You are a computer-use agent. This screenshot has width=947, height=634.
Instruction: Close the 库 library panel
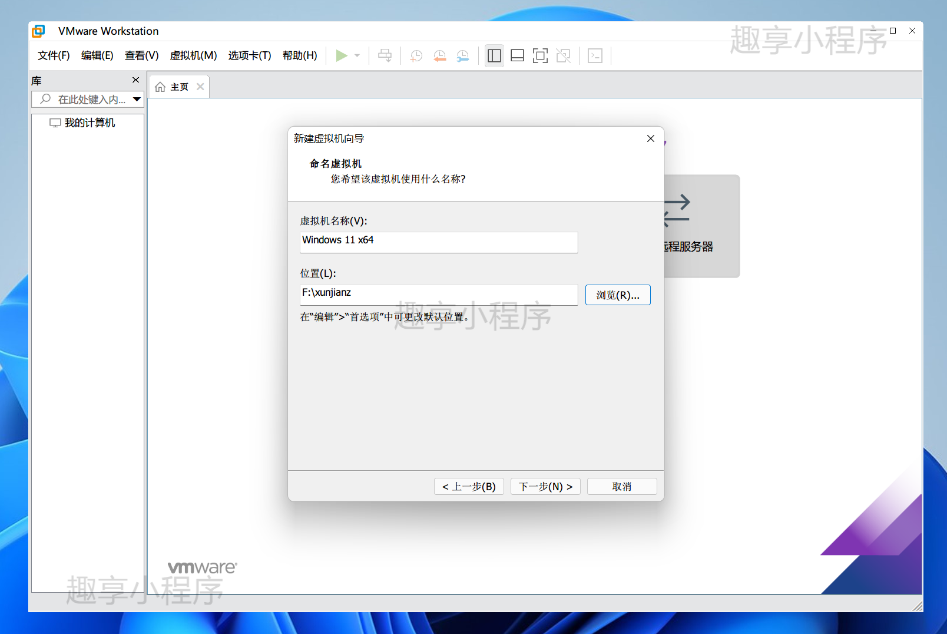[136, 80]
